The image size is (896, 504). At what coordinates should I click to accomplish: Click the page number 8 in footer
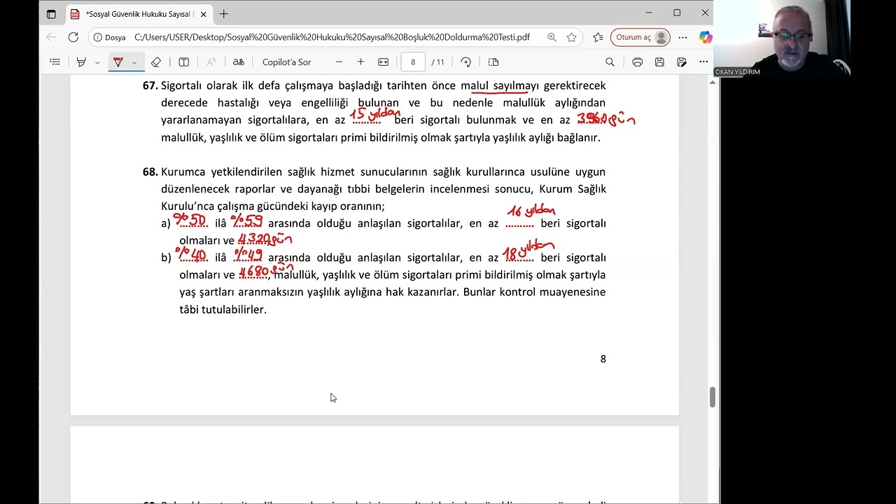(x=603, y=359)
